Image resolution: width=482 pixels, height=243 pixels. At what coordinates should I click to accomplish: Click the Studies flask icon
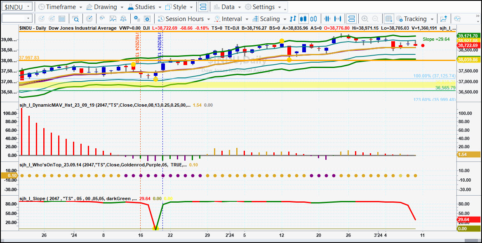[130, 7]
